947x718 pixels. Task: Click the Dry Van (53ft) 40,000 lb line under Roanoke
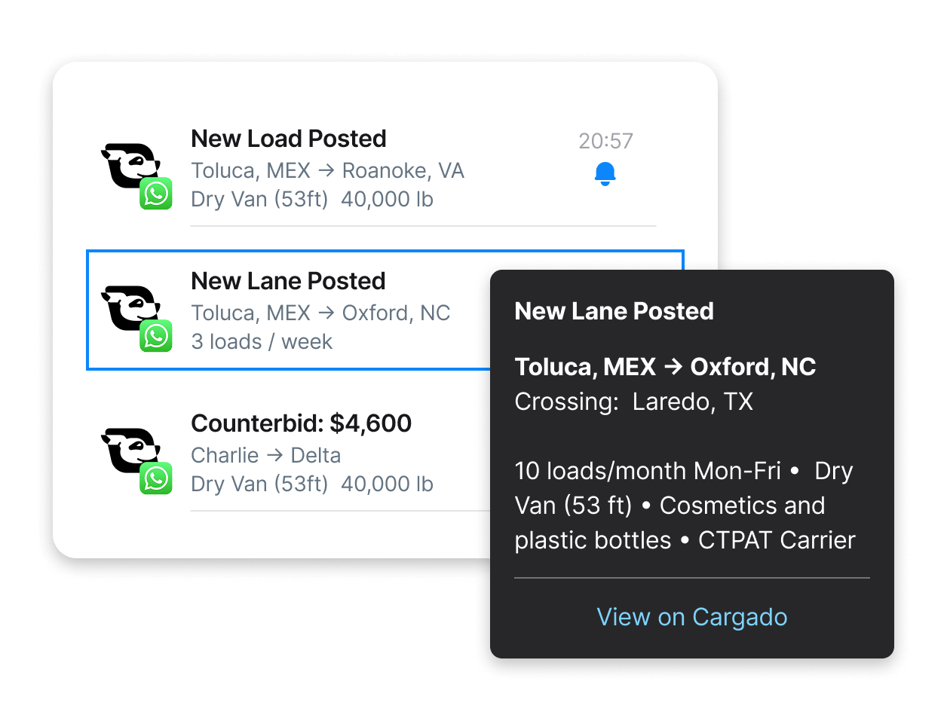[312, 199]
